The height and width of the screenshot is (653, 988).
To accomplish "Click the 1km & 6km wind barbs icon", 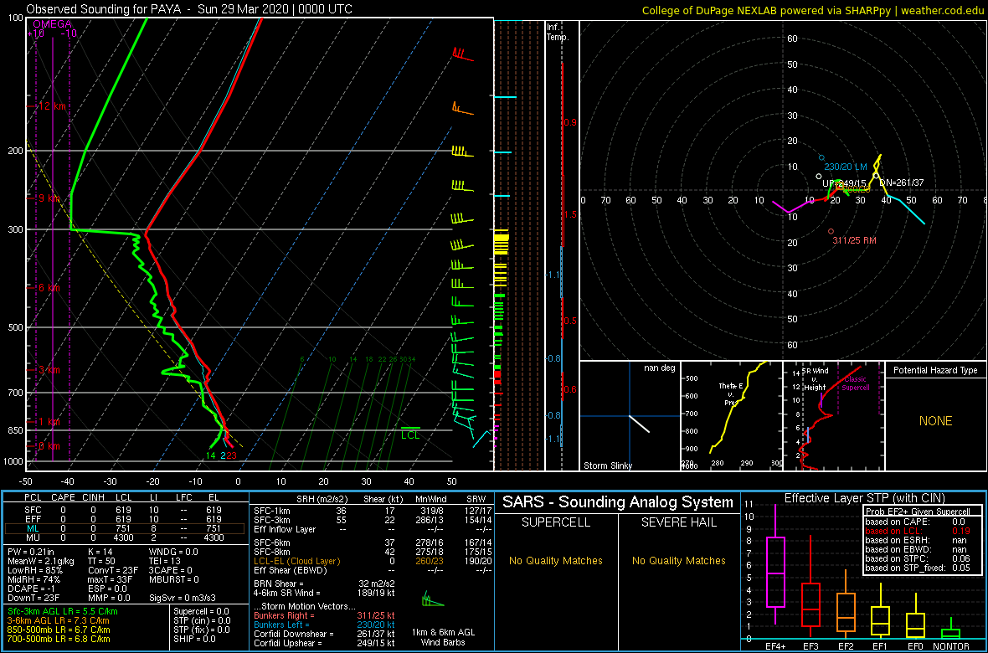I will pyautogui.click(x=432, y=598).
